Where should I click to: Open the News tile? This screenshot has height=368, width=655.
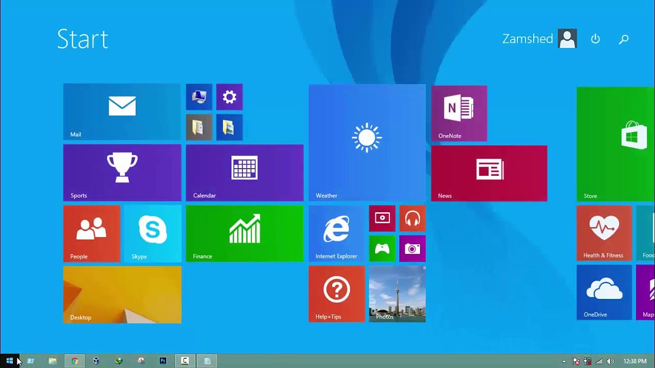[489, 173]
